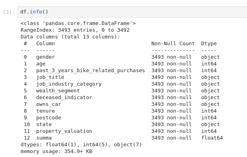This screenshot has height=157, width=247.
Task: Click the property_valuation column name
Action: (x=64, y=131)
